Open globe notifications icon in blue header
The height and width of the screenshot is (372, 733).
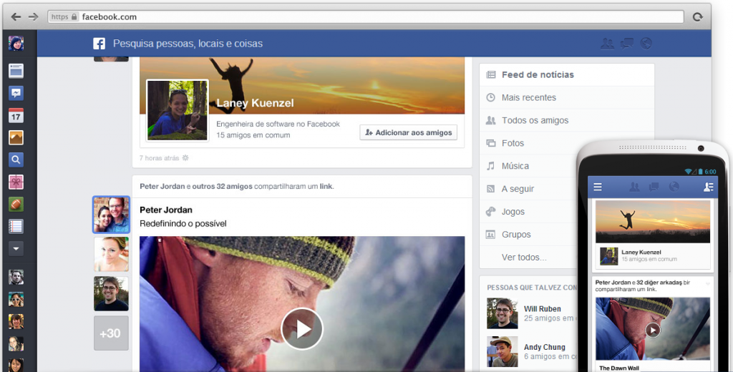pyautogui.click(x=646, y=44)
